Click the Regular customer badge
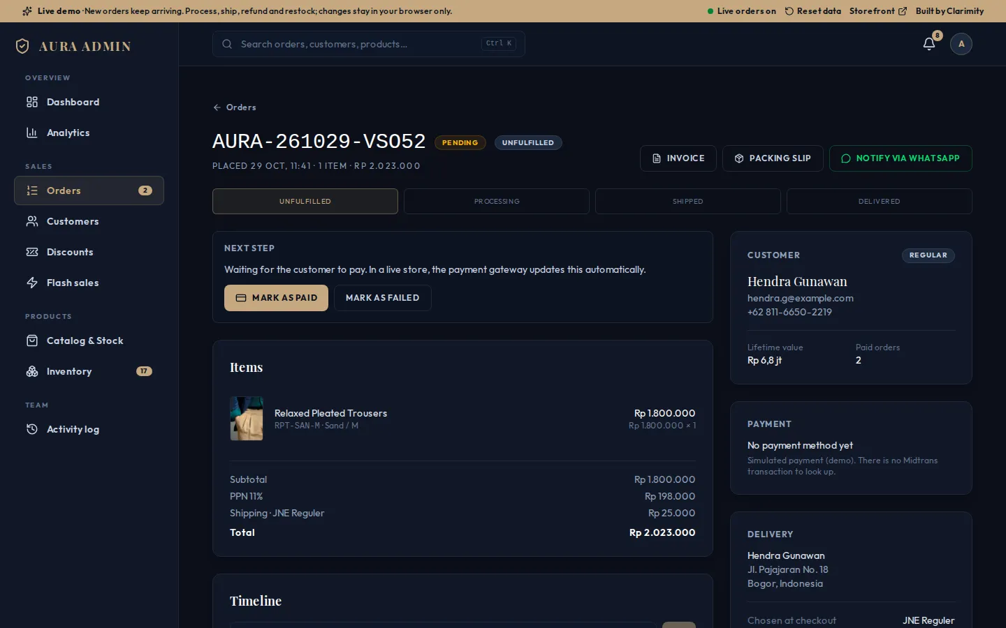1006x628 pixels. coord(928,255)
